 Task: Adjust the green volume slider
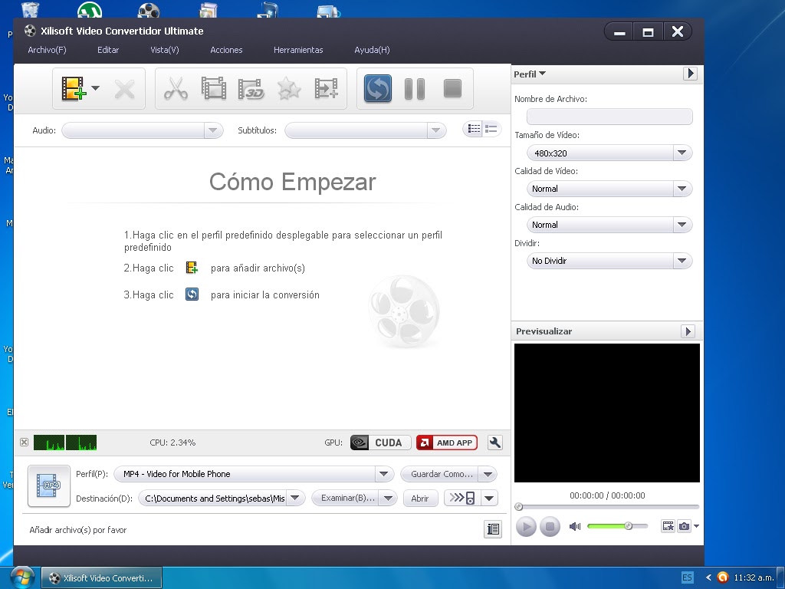(617, 526)
